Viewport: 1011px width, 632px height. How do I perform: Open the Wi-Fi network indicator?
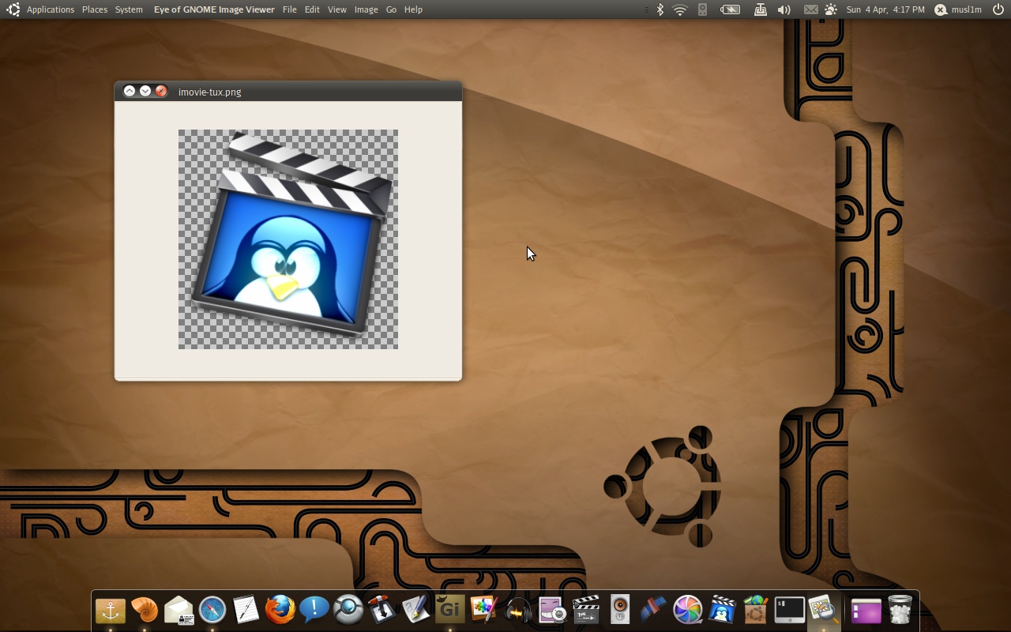[680, 9]
